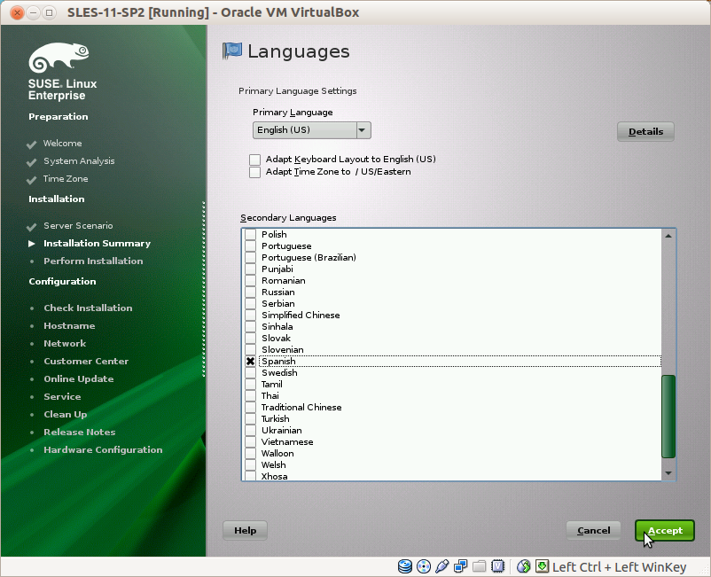
Task: Check the Russian language checkbox
Action: click(x=250, y=292)
